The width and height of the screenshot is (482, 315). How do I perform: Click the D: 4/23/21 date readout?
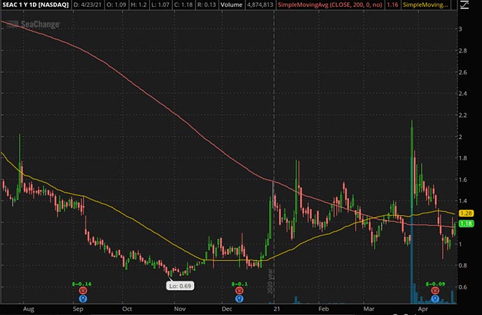point(87,5)
